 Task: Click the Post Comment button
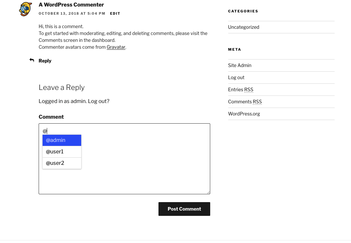pyautogui.click(x=184, y=209)
